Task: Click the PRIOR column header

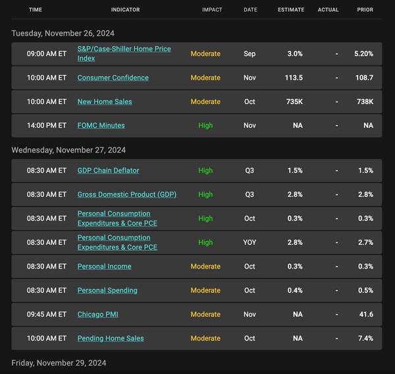Action: click(x=365, y=10)
